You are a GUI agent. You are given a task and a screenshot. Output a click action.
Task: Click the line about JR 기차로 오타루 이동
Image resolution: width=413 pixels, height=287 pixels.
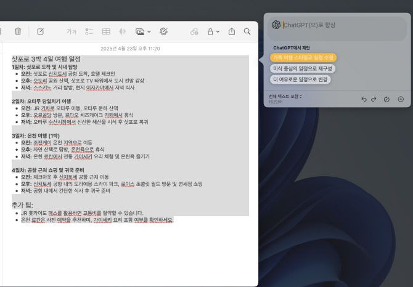[70, 108]
